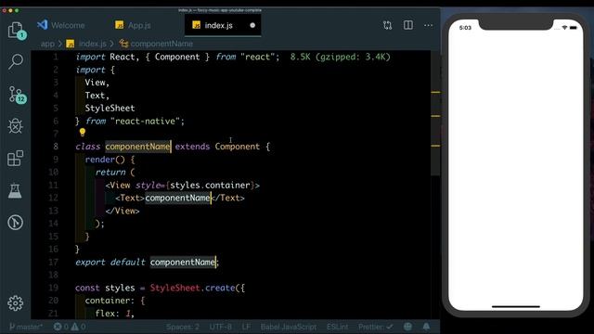Screen dimensions: 594x334
Task: Click componentName in the class declaration
Action: [137, 147]
